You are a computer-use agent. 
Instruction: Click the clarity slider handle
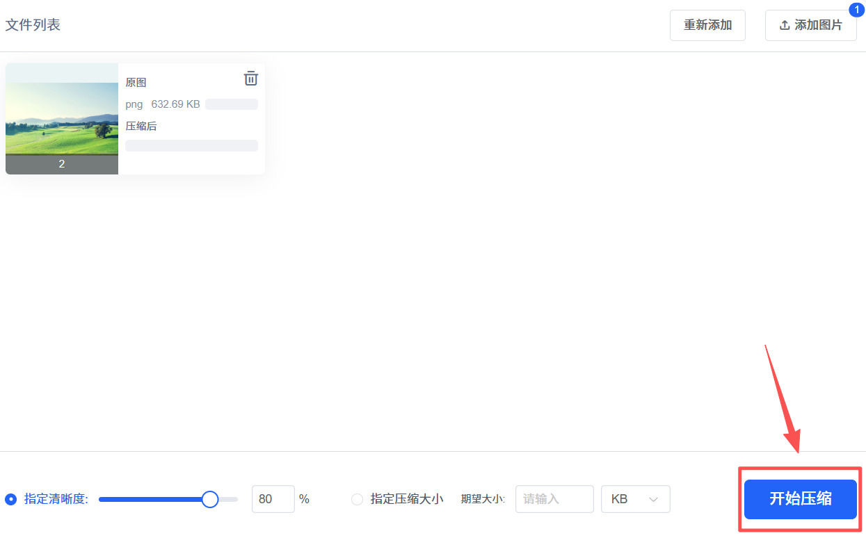(210, 499)
